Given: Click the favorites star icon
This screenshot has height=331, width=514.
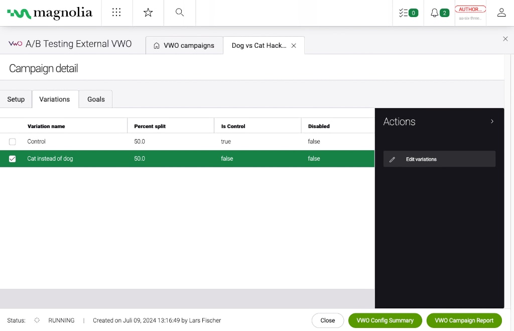Looking at the screenshot, I should click(x=148, y=13).
